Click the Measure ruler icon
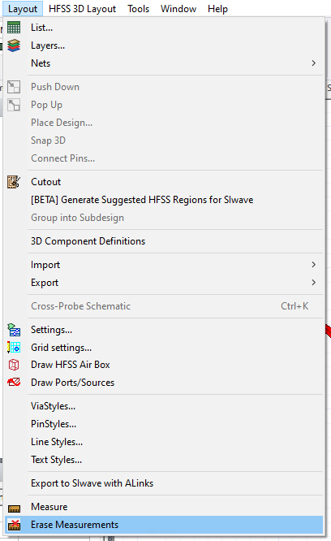 pyautogui.click(x=14, y=509)
